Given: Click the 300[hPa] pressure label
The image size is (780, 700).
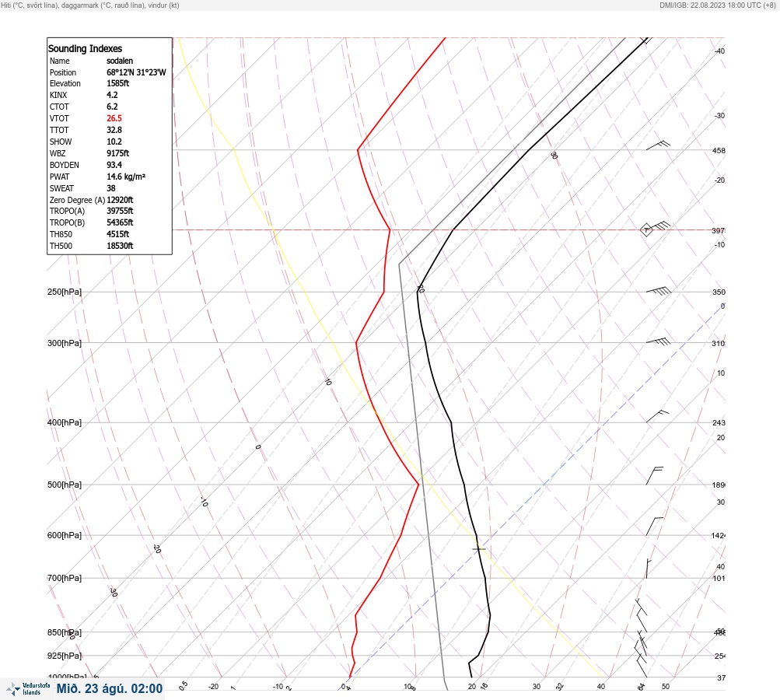Looking at the screenshot, I should click(65, 343).
